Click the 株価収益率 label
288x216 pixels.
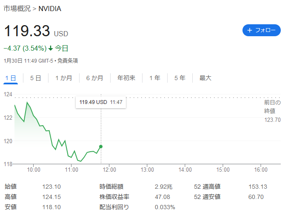point(114,197)
